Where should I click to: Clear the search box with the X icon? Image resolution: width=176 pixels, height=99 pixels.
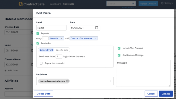click(133, 4)
